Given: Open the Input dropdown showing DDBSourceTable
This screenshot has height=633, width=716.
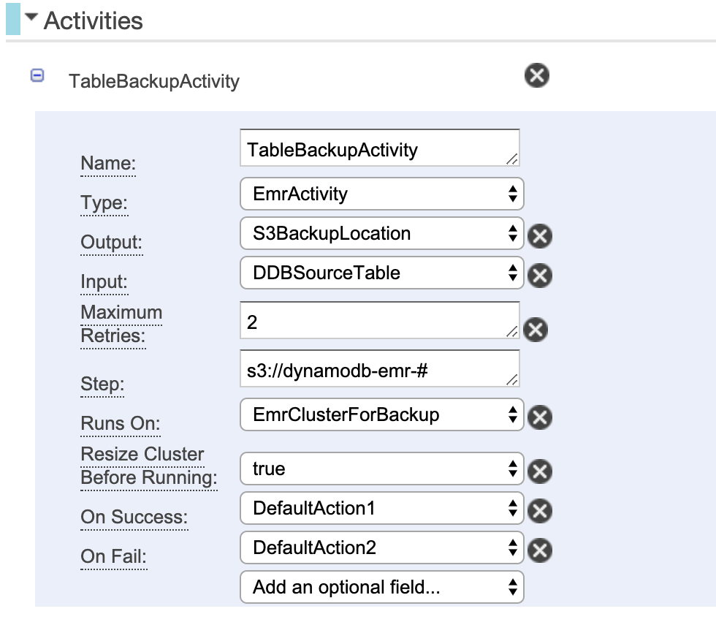Looking at the screenshot, I should 381,273.
